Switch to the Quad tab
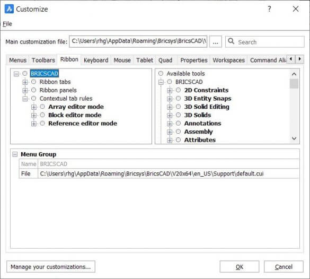 point(165,60)
